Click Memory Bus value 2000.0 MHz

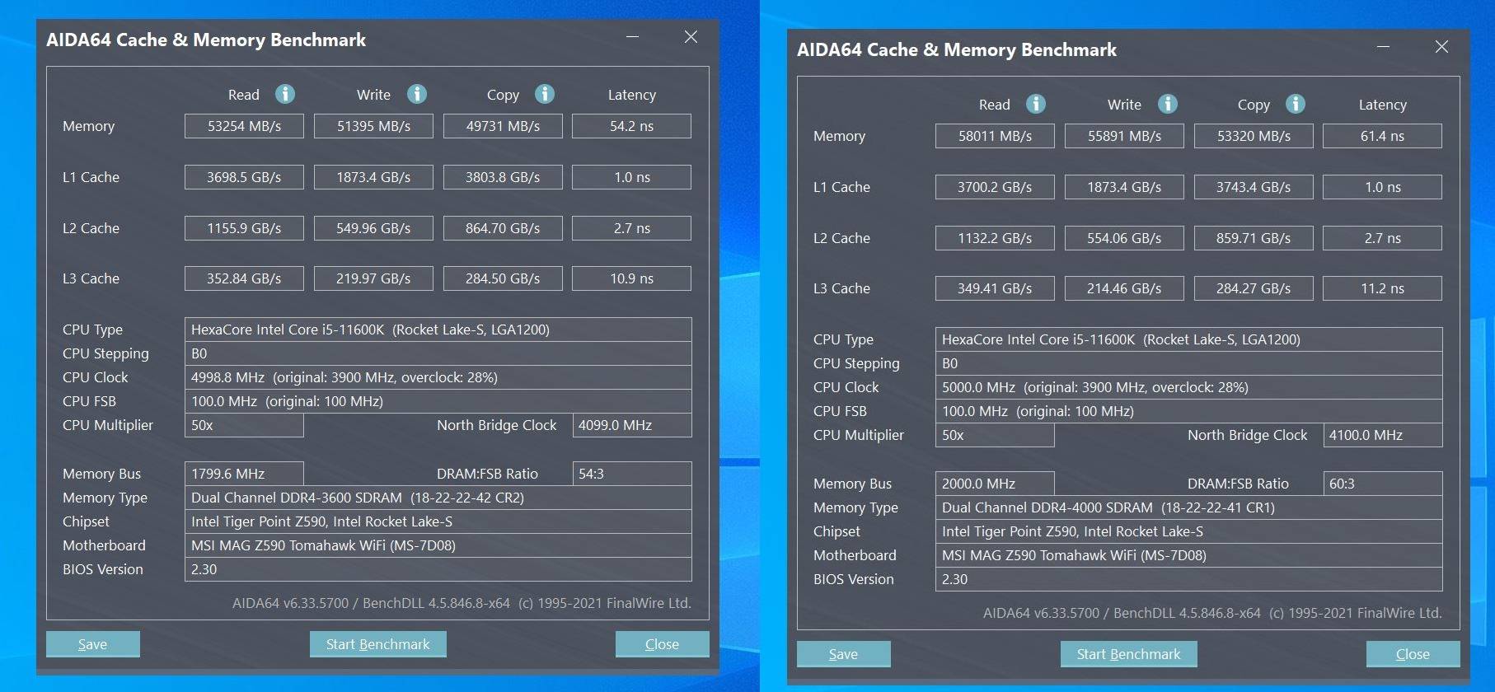coord(995,484)
